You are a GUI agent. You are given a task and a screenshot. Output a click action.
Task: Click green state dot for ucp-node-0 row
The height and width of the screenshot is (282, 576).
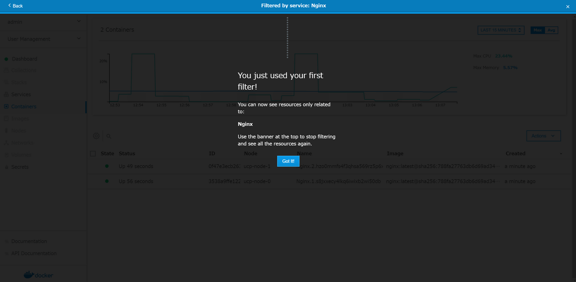click(x=107, y=181)
